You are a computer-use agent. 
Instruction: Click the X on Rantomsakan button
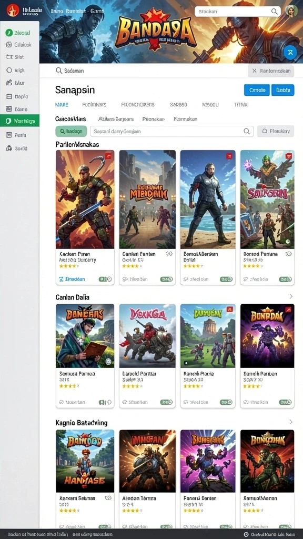[x=254, y=71]
